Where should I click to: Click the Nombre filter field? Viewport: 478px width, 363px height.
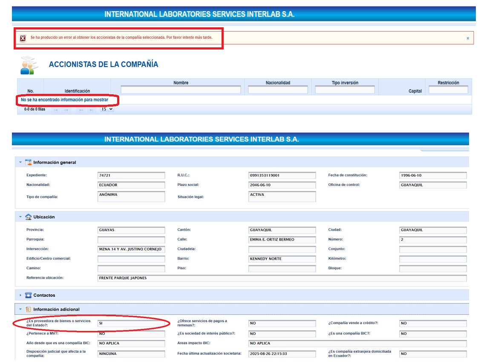181,90
